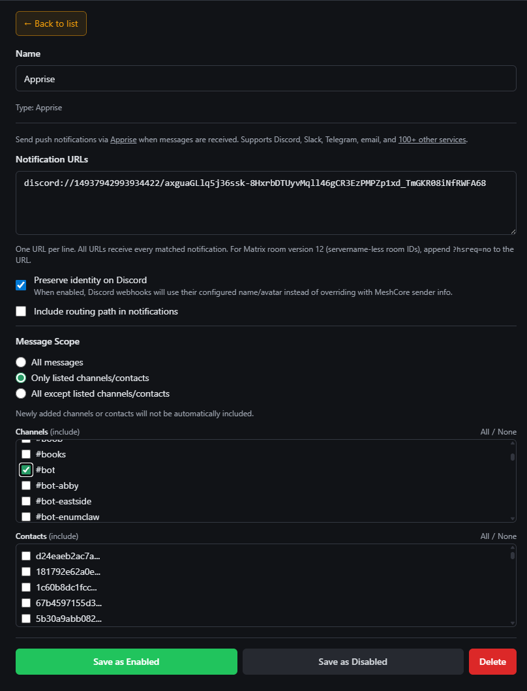Uncheck the #bot channel checkbox

[26, 470]
